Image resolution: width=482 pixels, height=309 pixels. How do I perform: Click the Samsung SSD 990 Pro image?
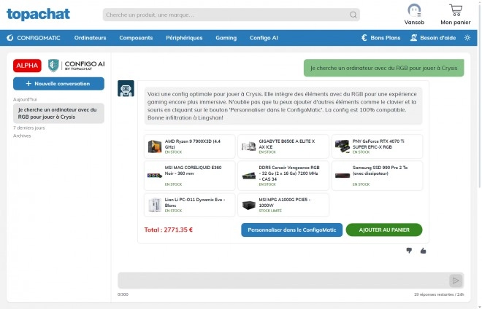pyautogui.click(x=342, y=176)
